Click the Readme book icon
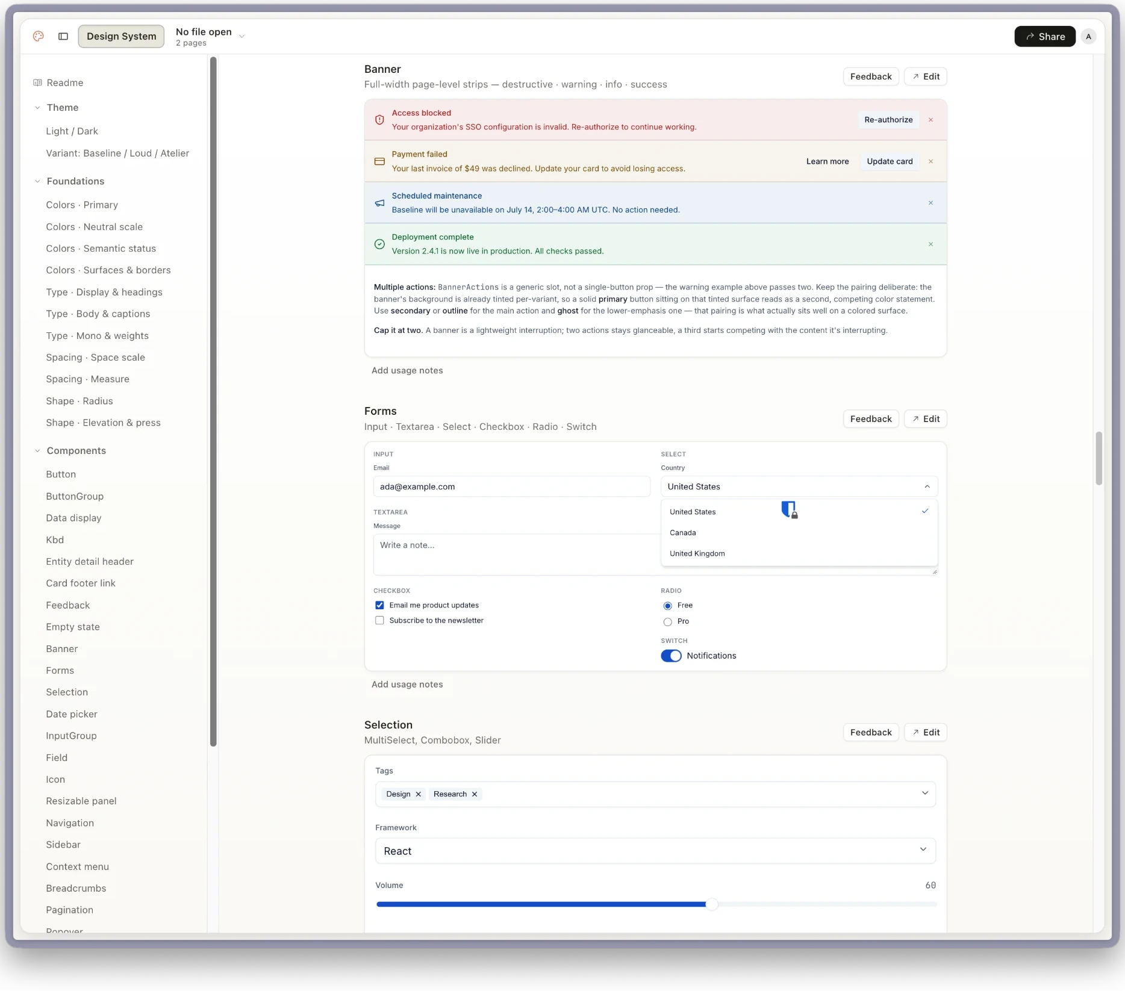This screenshot has width=1125, height=991. [x=37, y=82]
